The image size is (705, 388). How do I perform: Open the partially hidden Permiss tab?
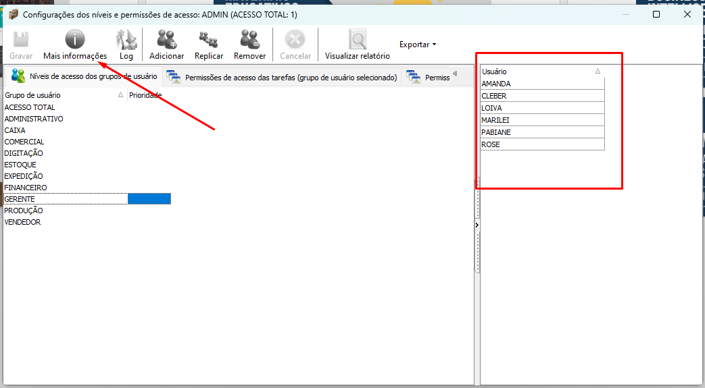(x=428, y=78)
